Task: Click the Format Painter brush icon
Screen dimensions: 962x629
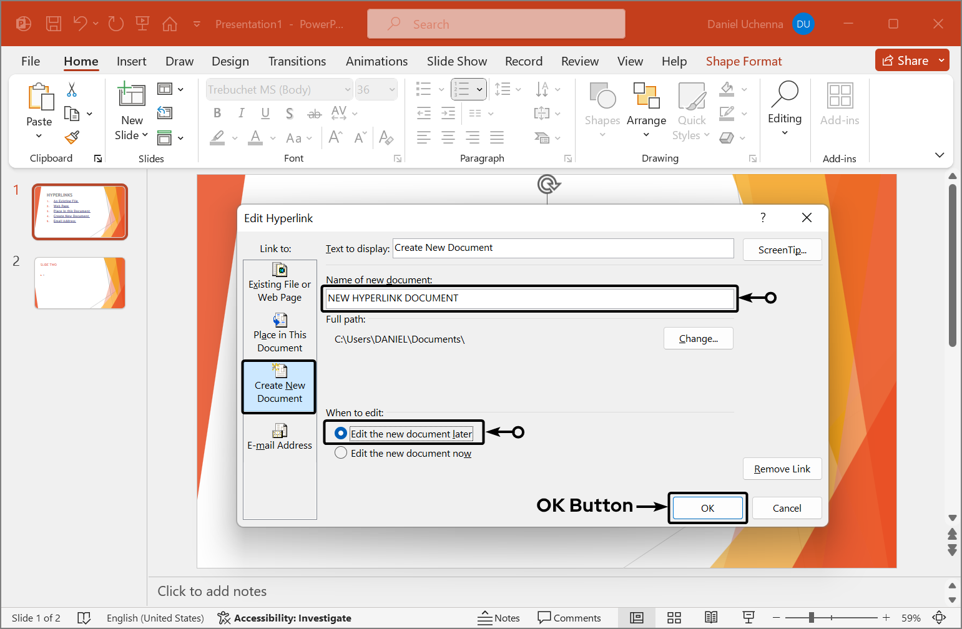Action: [72, 137]
